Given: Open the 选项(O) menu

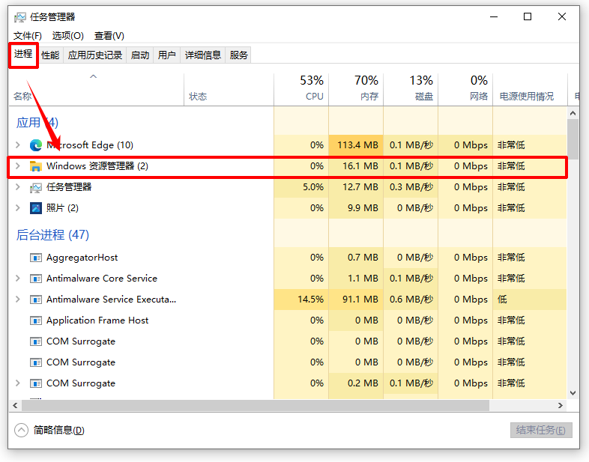Looking at the screenshot, I should (68, 36).
